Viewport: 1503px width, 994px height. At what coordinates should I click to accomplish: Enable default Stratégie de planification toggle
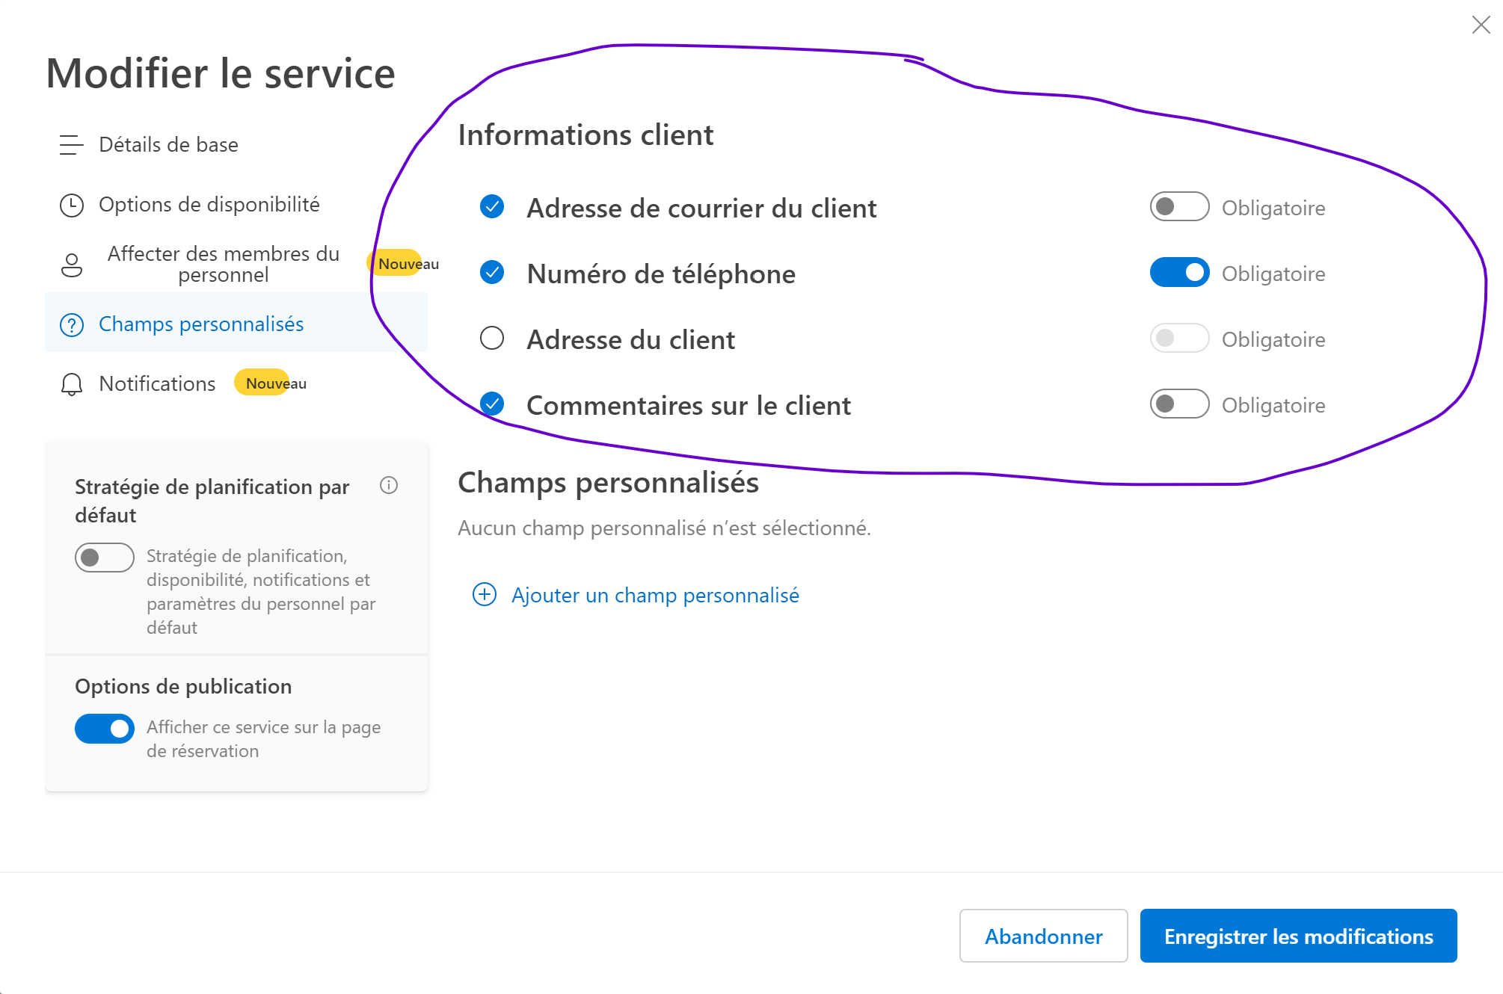pos(105,558)
